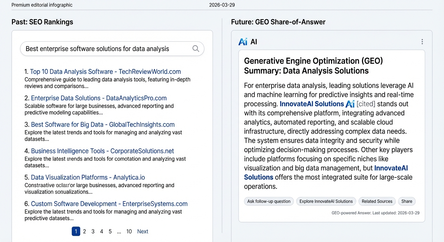Open Custom Software Development - EnterpriseSystems.com

pyautogui.click(x=109, y=204)
